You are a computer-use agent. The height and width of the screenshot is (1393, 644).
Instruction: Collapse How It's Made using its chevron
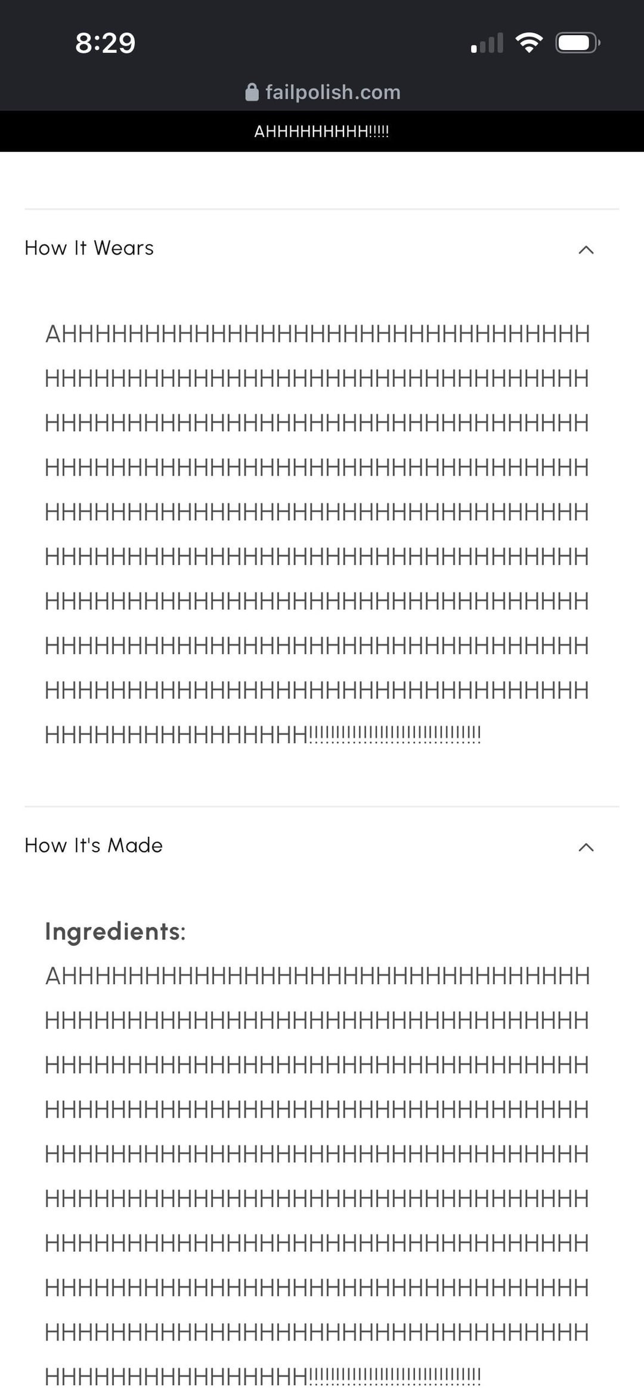586,847
